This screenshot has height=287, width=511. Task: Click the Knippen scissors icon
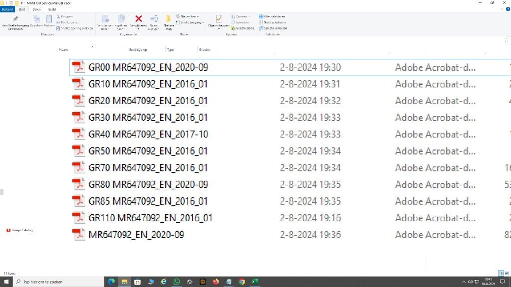tap(58, 16)
